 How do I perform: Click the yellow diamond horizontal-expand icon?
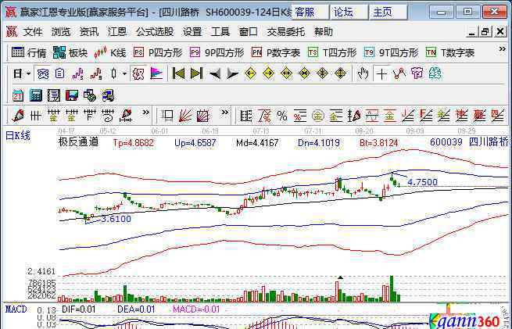pyautogui.click(x=286, y=73)
